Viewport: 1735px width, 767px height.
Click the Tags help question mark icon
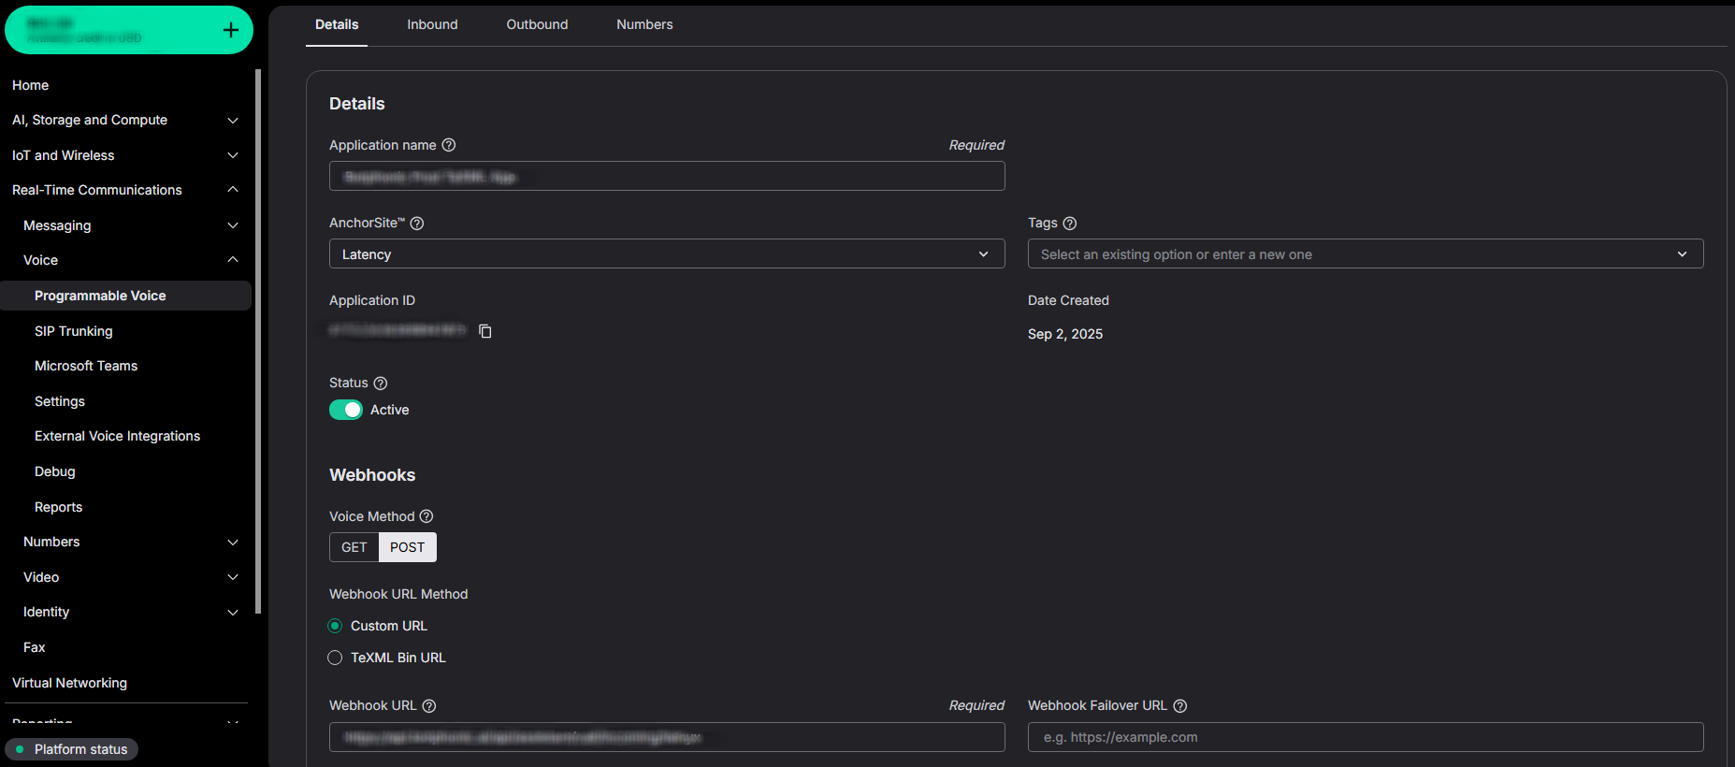point(1070,224)
